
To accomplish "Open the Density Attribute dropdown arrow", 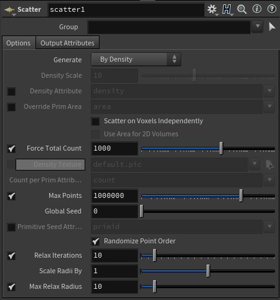I will point(269,91).
